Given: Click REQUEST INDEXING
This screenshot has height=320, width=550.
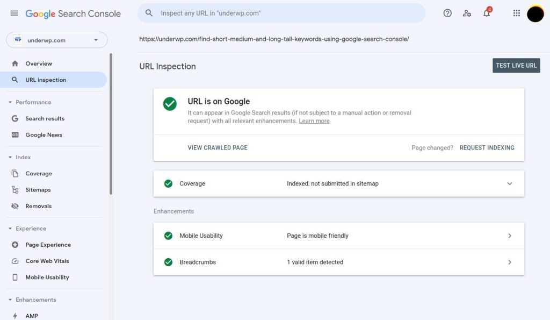Looking at the screenshot, I should click(x=487, y=148).
